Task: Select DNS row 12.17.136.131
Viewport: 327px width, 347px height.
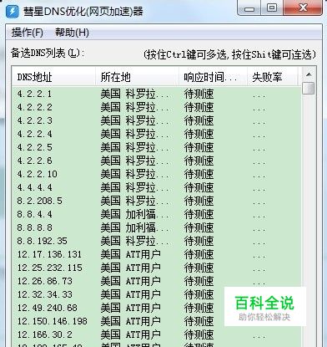Action: click(157, 254)
